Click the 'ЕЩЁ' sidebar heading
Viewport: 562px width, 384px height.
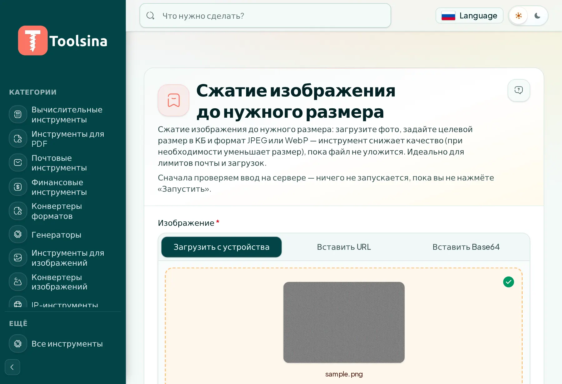tap(18, 323)
